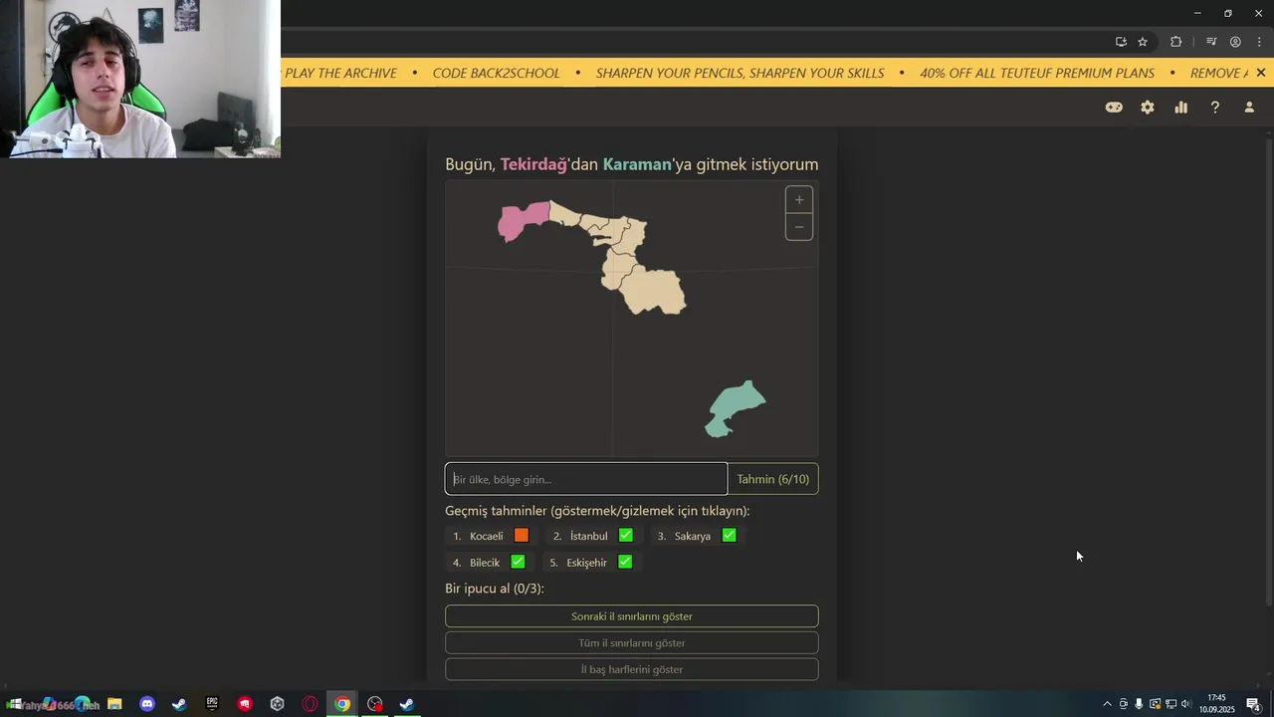Image resolution: width=1274 pixels, height=717 pixels.
Task: Switch to Chrome in taskbar
Action: point(342,704)
